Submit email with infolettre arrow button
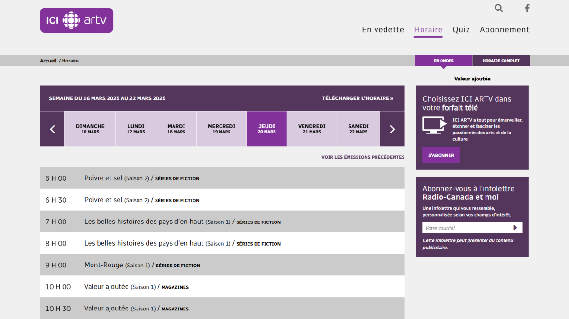Screen dimensions: 569x319 coord(515,228)
